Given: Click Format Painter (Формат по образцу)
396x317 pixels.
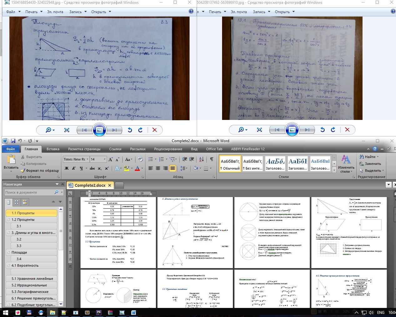Looking at the screenshot, I should pyautogui.click(x=40, y=171).
